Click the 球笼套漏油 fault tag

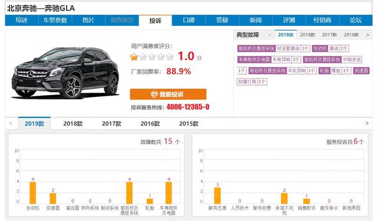[x=273, y=48]
